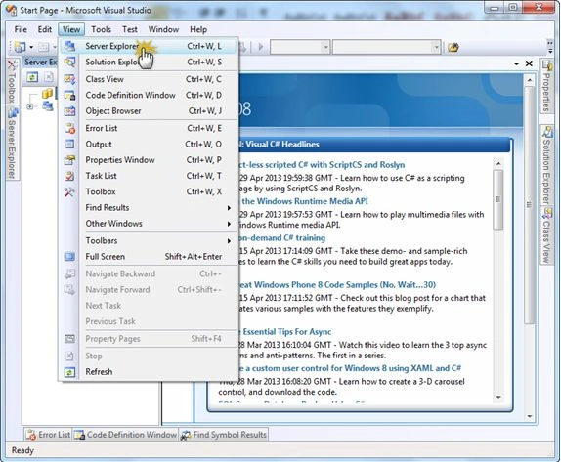Open the Toolbox side tab
Viewport: 561px width, 462px height.
coord(12,82)
